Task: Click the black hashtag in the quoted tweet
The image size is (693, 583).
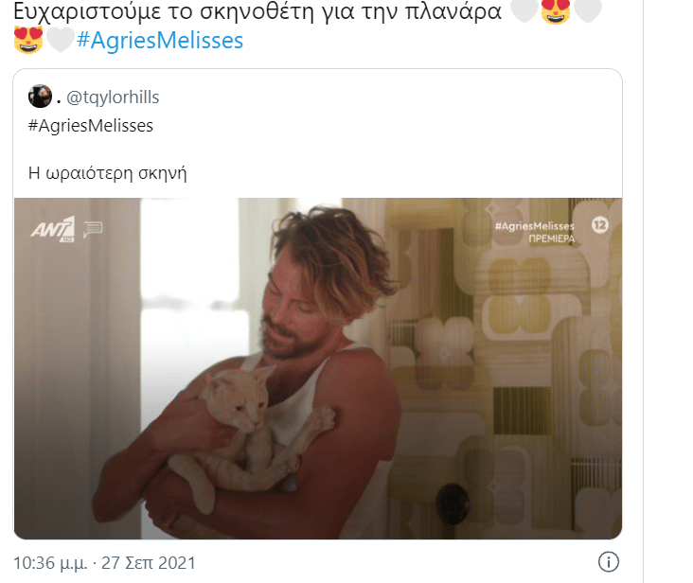Action: [x=91, y=126]
